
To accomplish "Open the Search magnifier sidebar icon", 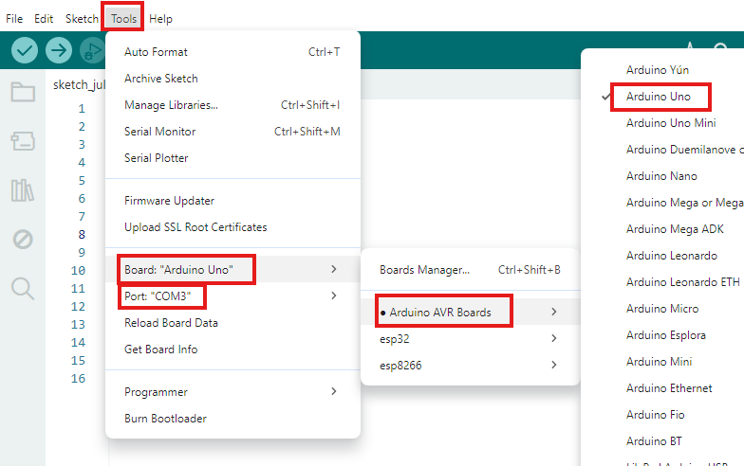I will coord(23,288).
